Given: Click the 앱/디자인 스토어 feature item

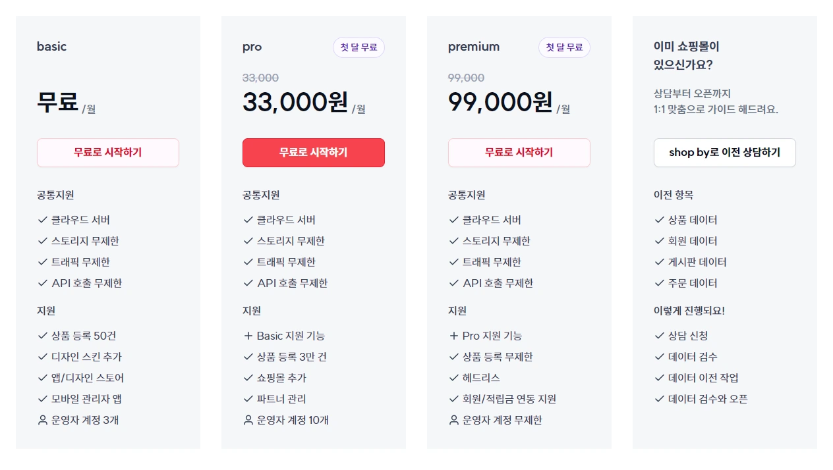Looking at the screenshot, I should click(88, 378).
